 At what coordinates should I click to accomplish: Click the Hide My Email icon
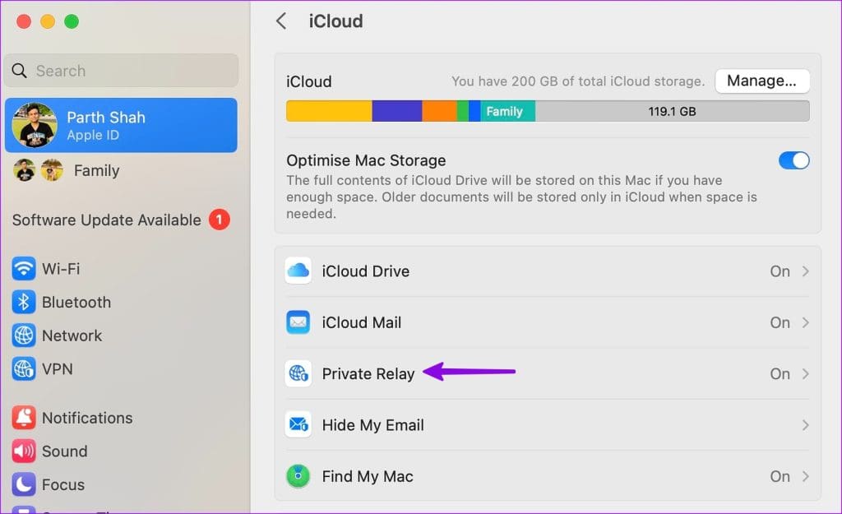tap(298, 425)
